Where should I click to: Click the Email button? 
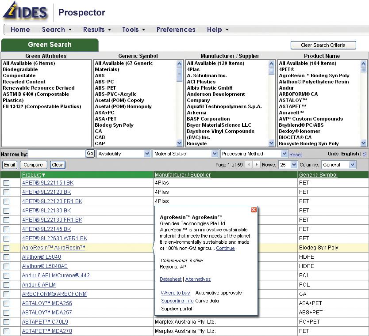pyautogui.click(x=9, y=165)
